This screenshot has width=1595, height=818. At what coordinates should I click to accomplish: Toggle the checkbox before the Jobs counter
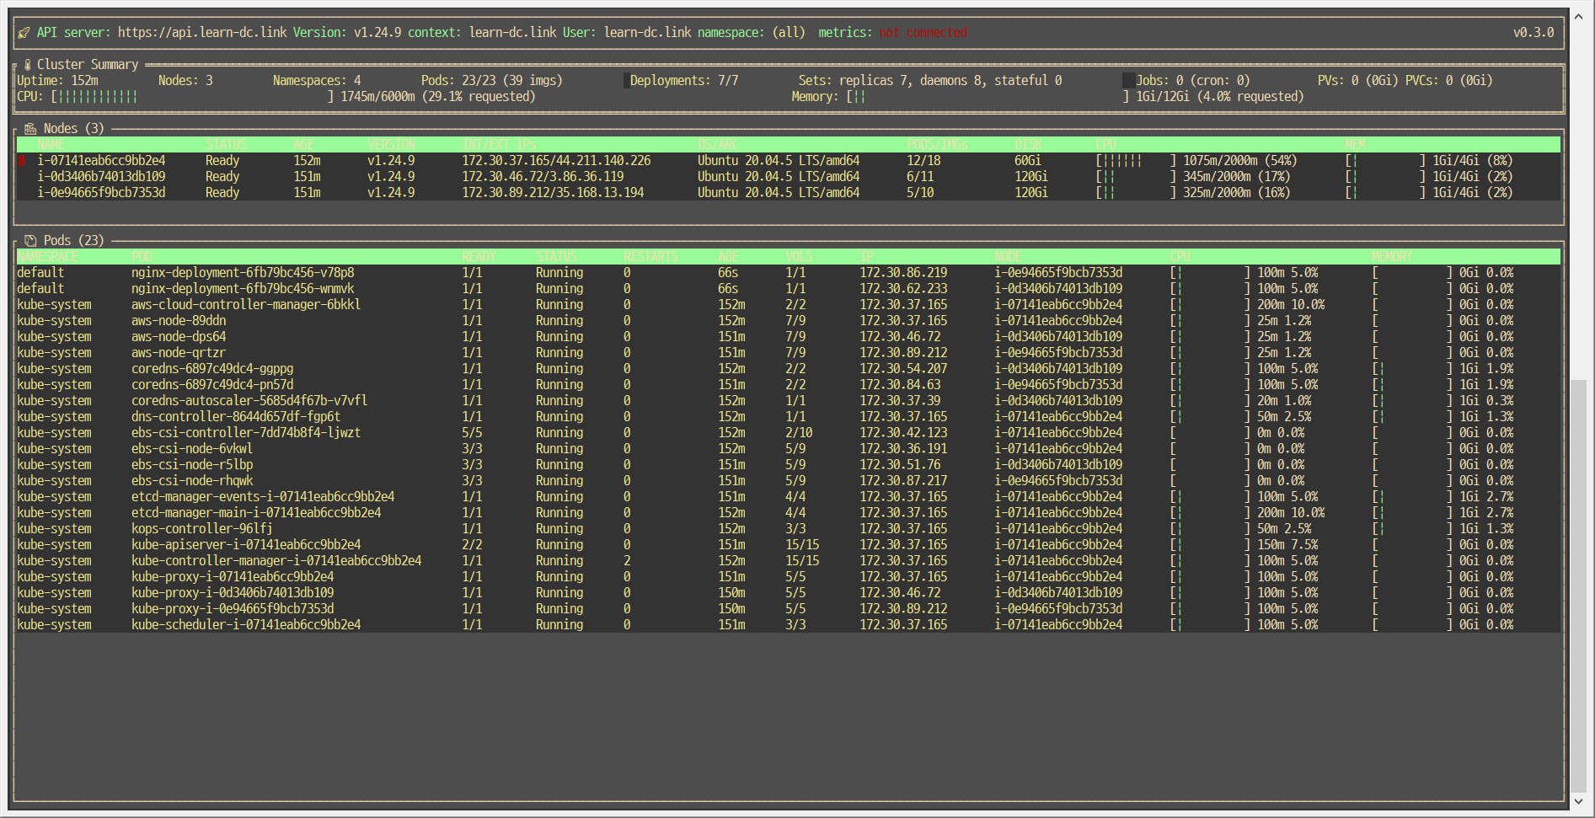click(x=1128, y=79)
